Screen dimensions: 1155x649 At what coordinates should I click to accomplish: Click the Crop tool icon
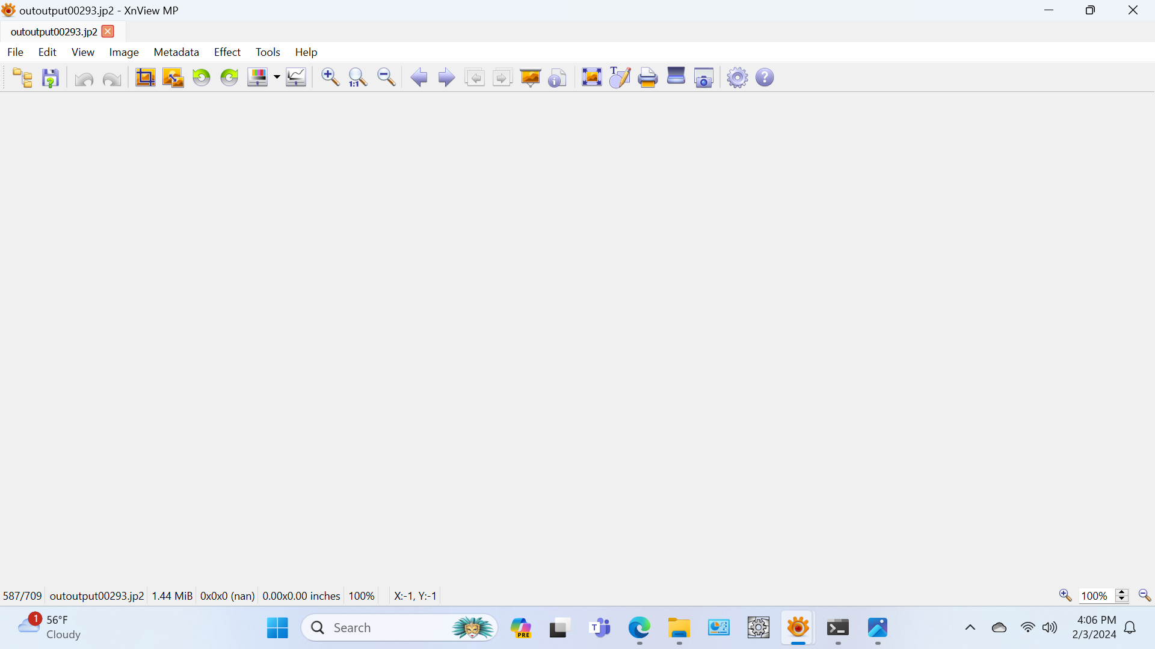point(145,78)
